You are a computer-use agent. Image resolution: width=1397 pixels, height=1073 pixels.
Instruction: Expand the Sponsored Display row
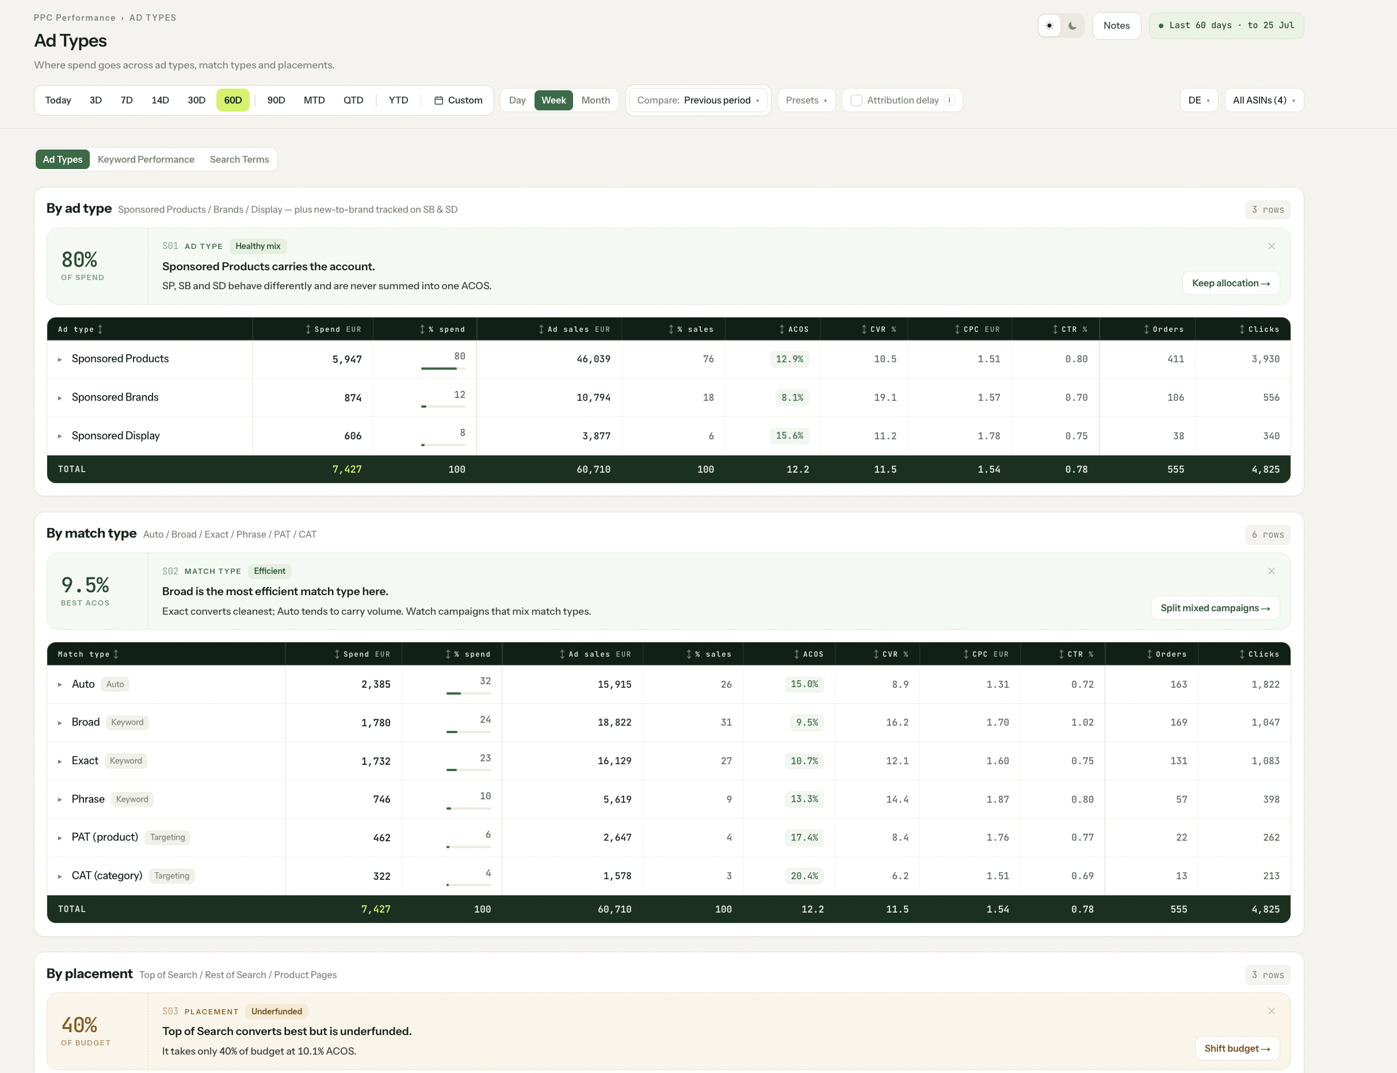point(60,436)
